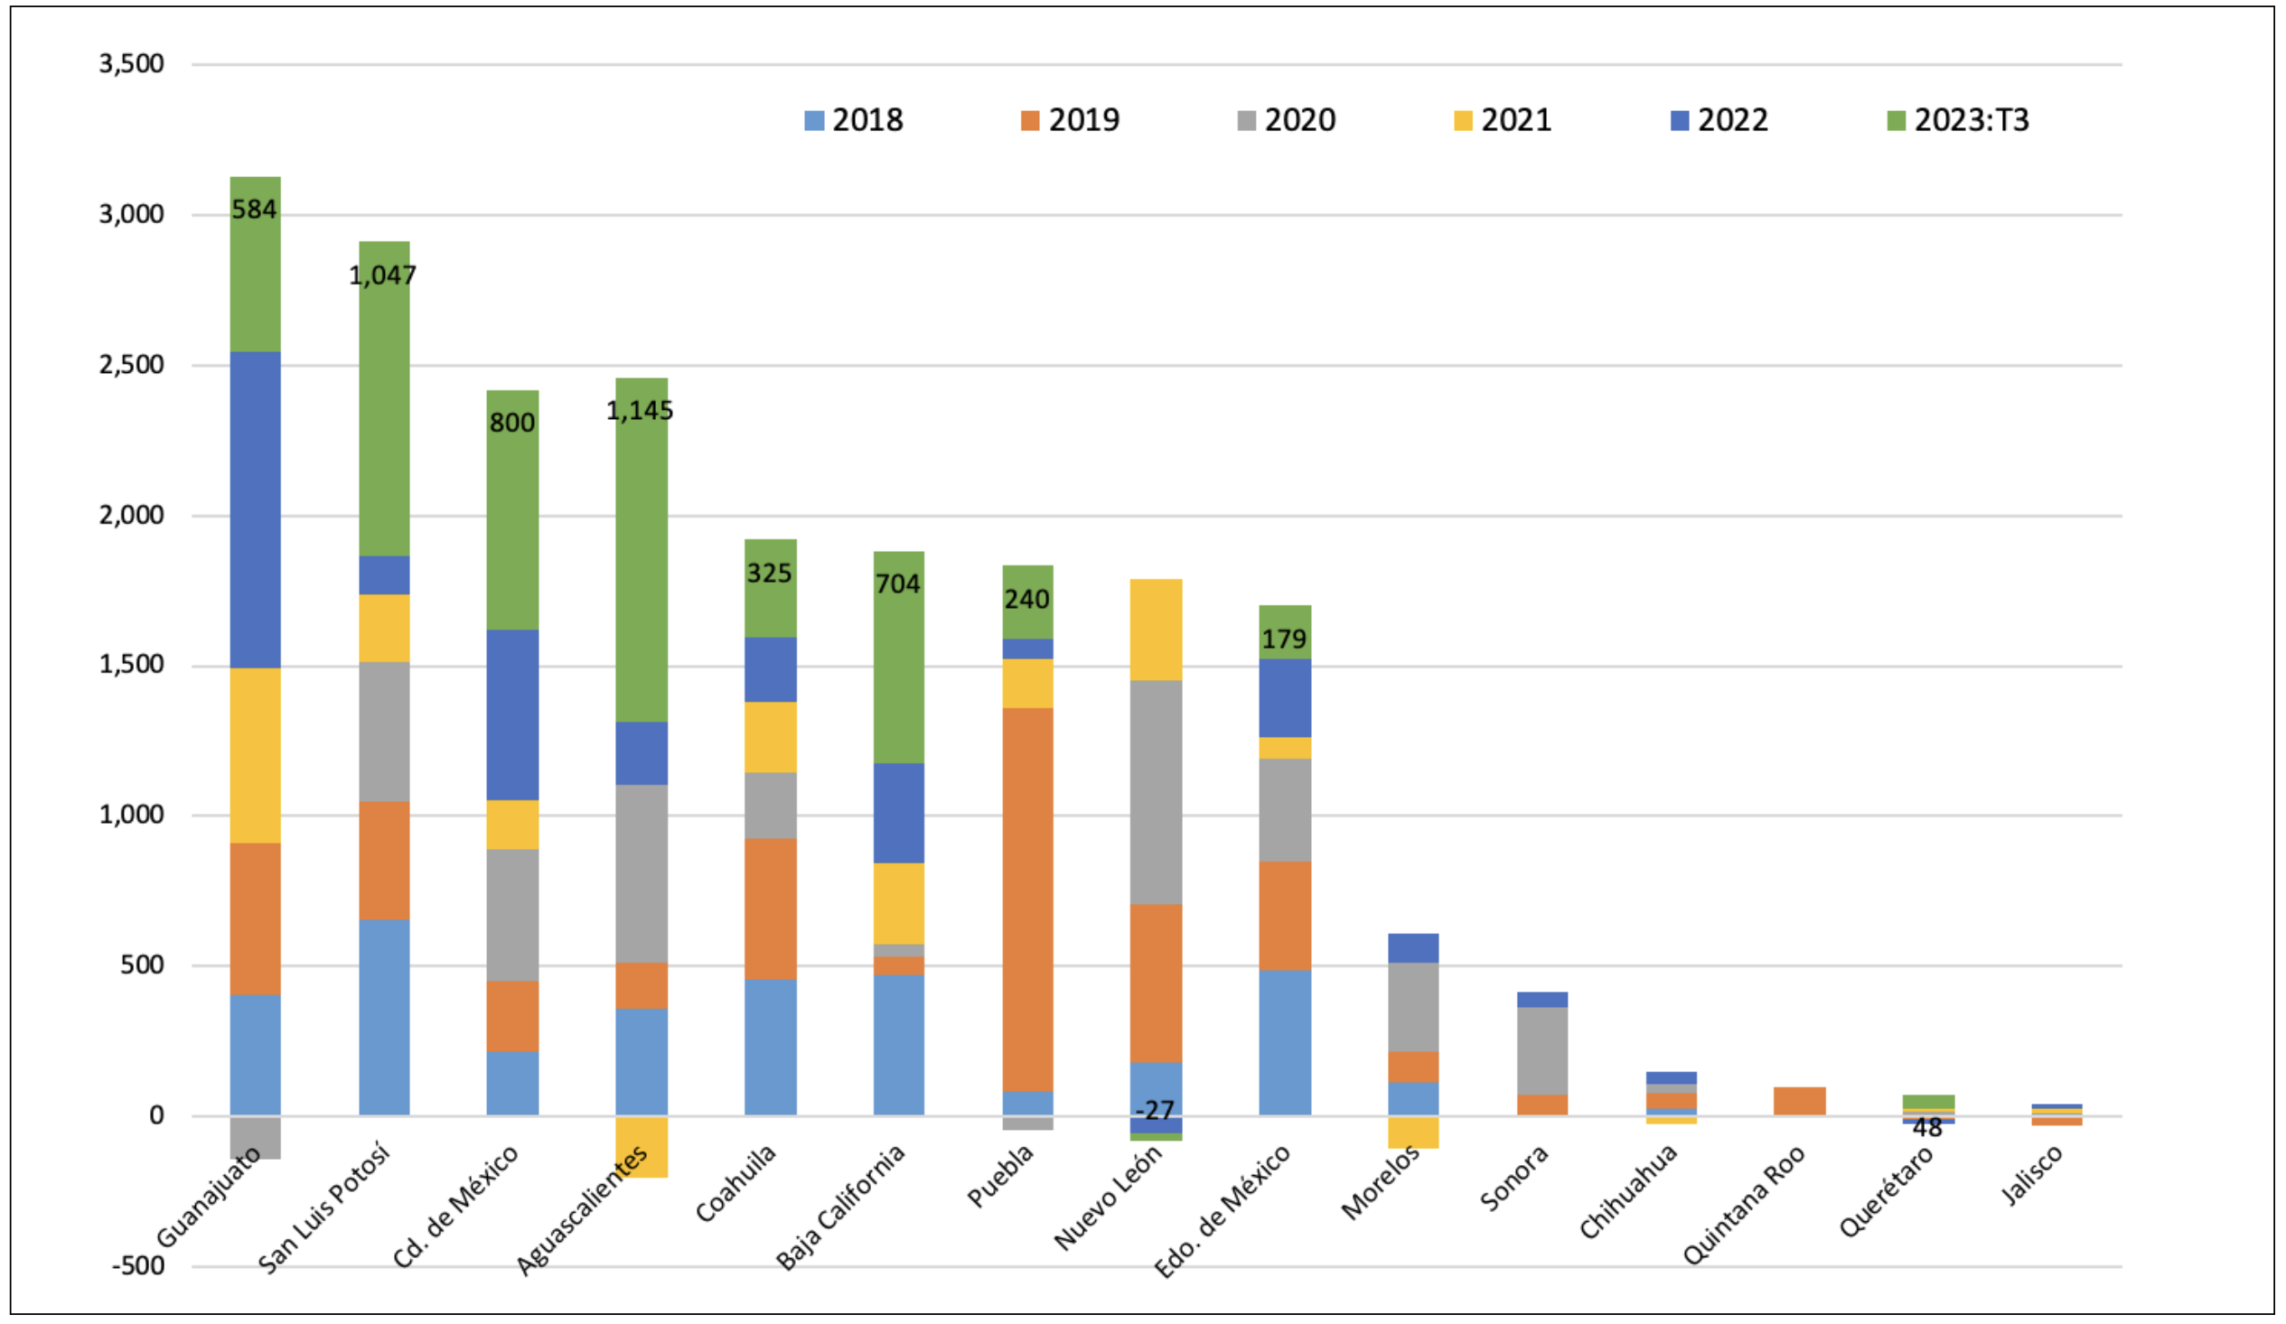Click the '1,145' data label
This screenshot has width=2286, height=1324.
click(x=640, y=411)
